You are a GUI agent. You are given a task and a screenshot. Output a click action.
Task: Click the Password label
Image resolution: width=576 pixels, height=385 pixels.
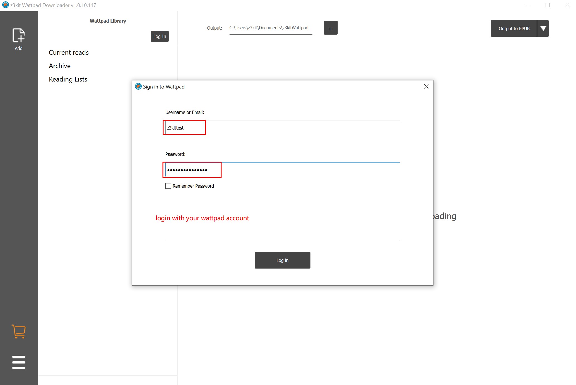(x=175, y=154)
